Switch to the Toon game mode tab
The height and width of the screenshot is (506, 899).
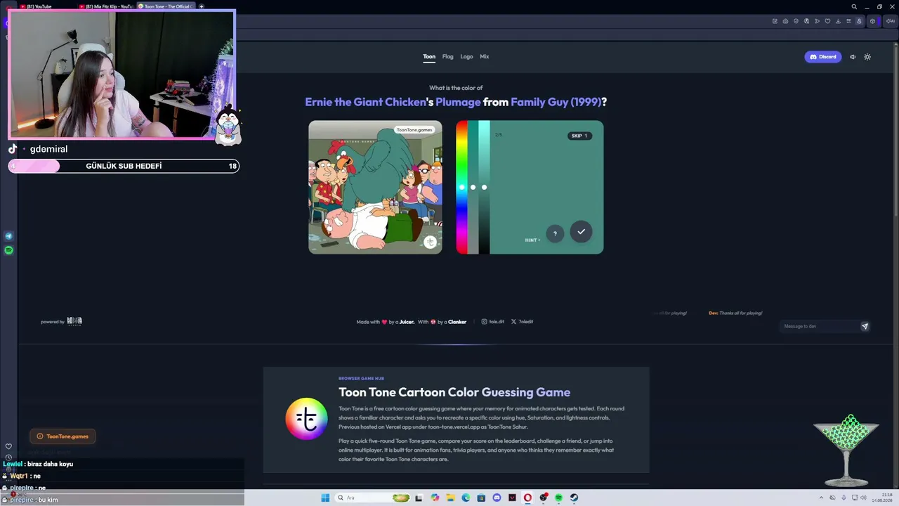[x=429, y=57]
